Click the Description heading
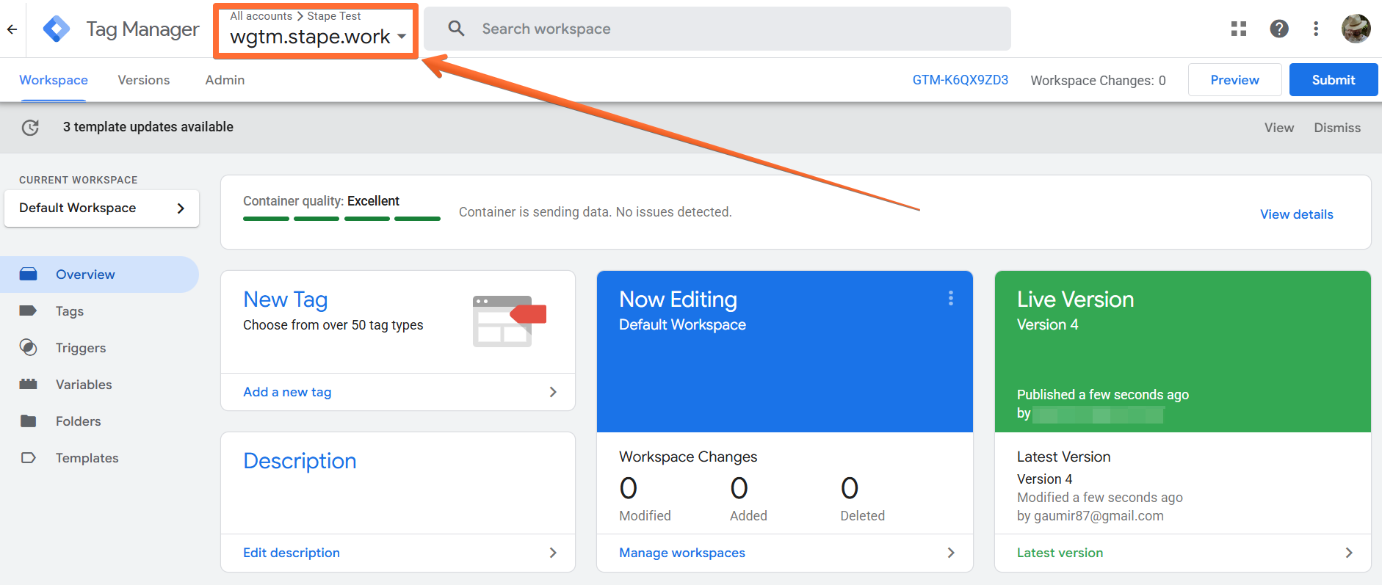The height and width of the screenshot is (585, 1382). 300,460
